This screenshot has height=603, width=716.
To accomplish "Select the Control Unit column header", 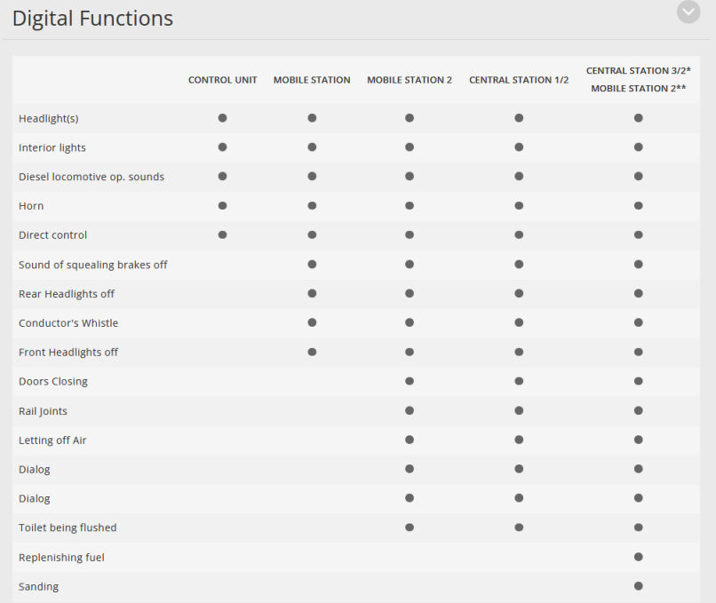I will click(x=222, y=80).
